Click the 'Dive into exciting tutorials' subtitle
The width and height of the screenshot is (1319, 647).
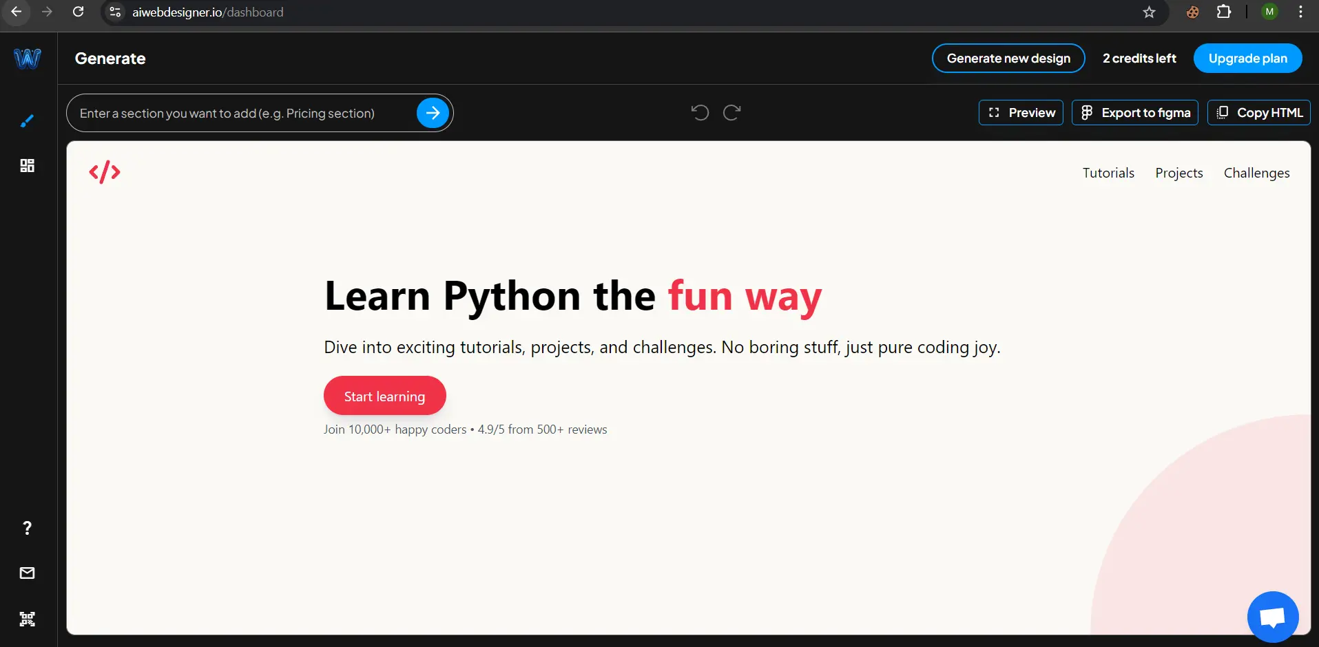tap(662, 348)
